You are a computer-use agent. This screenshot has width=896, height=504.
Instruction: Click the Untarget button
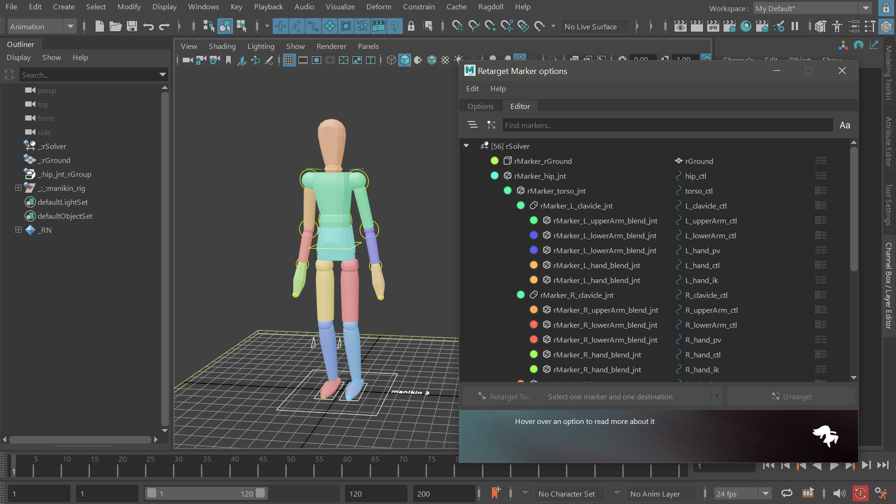791,396
